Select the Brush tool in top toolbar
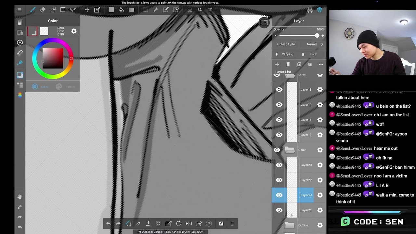416x234 pixels. point(32,10)
